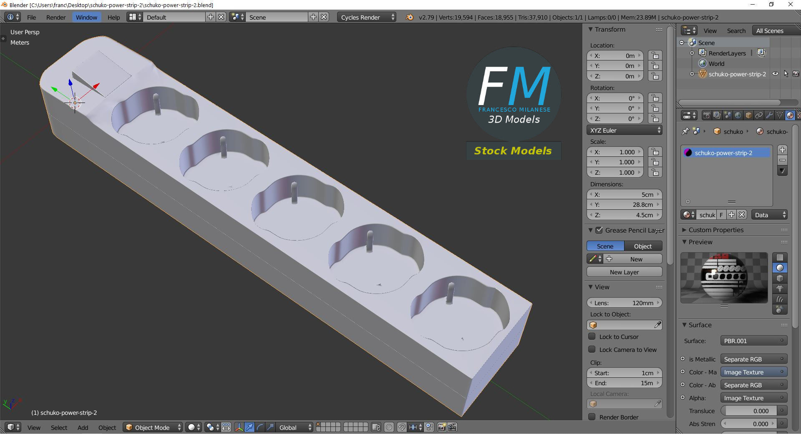Lock Rotation Z value
801x434 pixels.
coord(655,118)
